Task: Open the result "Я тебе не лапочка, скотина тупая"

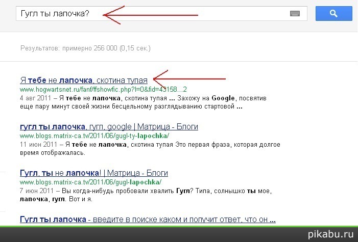Action: (x=83, y=80)
